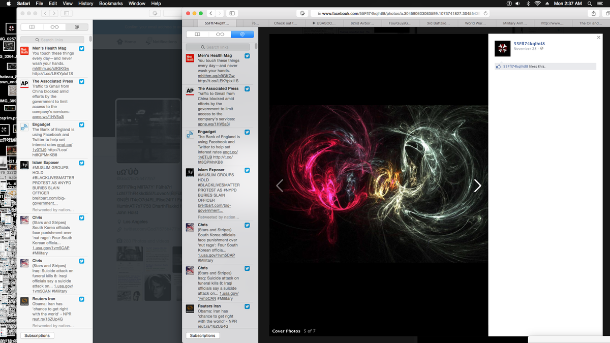The width and height of the screenshot is (610, 343).
Task: Open reut.rs/16ZUp4G link in front sidebar
Action: [x=213, y=326]
